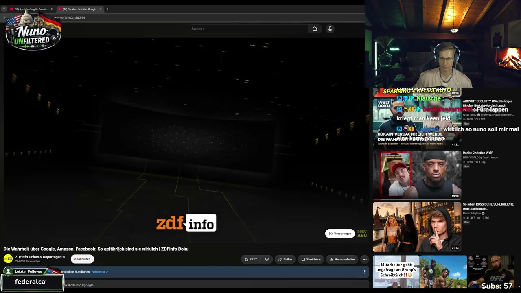521x293 pixels.
Task: Close the 'Spezialauftrag für Fremden' tab
Action: [52, 9]
